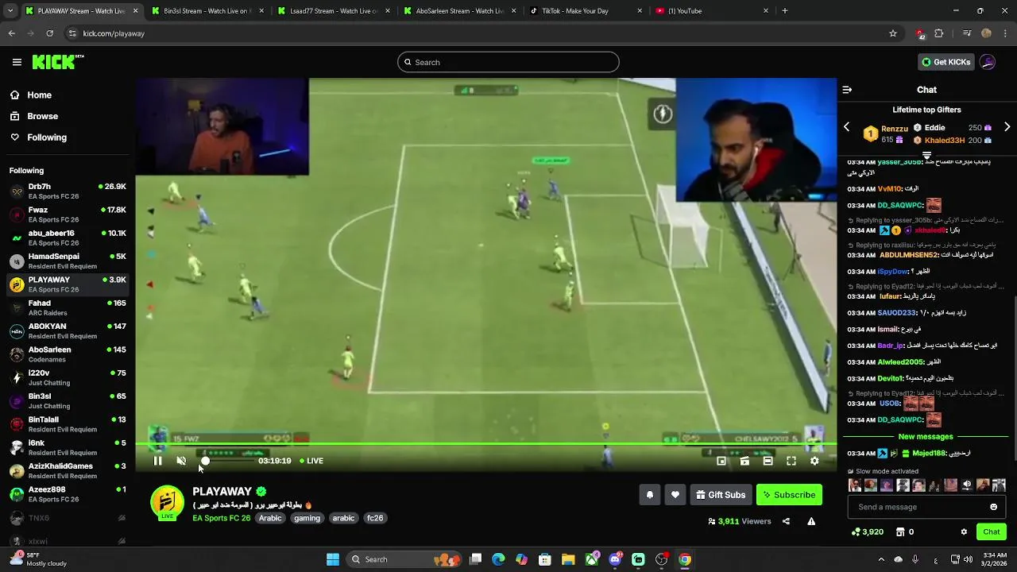This screenshot has height=572, width=1017.
Task: Open EA Sports FC 26 category link
Action: click(x=221, y=518)
